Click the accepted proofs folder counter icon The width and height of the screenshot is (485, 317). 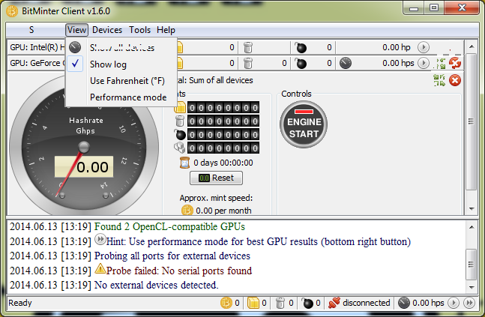[x=180, y=108]
